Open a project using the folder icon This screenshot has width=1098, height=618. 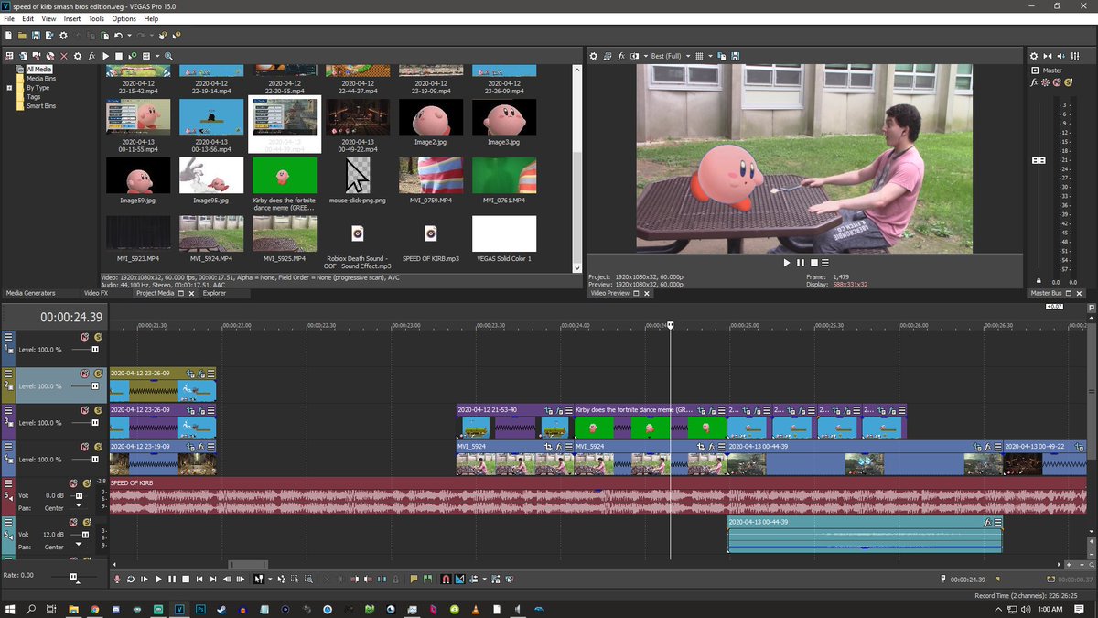pyautogui.click(x=22, y=36)
